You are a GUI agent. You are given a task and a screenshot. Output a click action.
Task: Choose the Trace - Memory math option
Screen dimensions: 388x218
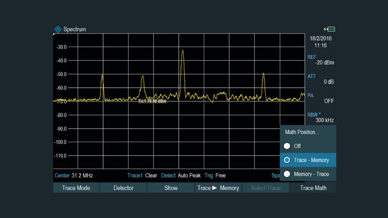[308, 160]
